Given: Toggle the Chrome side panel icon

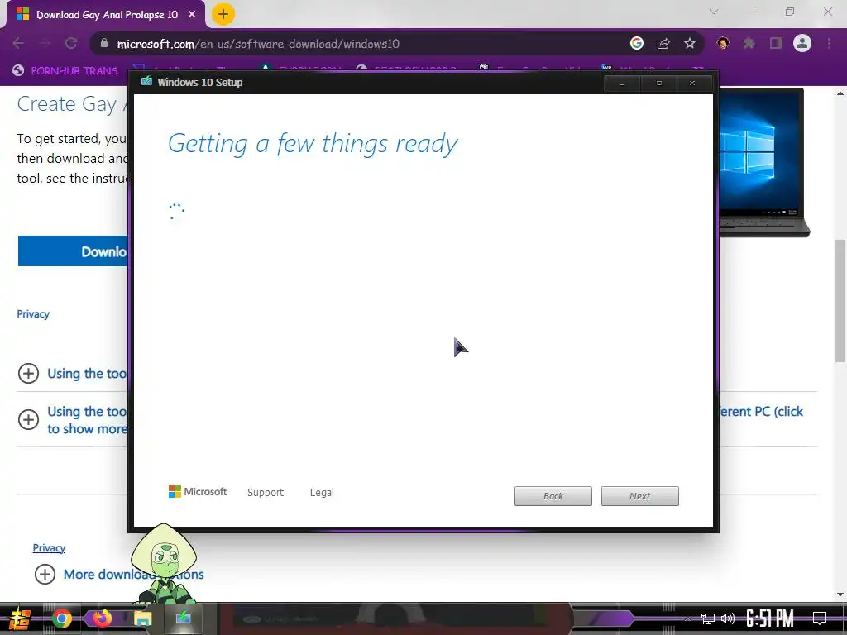Looking at the screenshot, I should click(x=776, y=43).
